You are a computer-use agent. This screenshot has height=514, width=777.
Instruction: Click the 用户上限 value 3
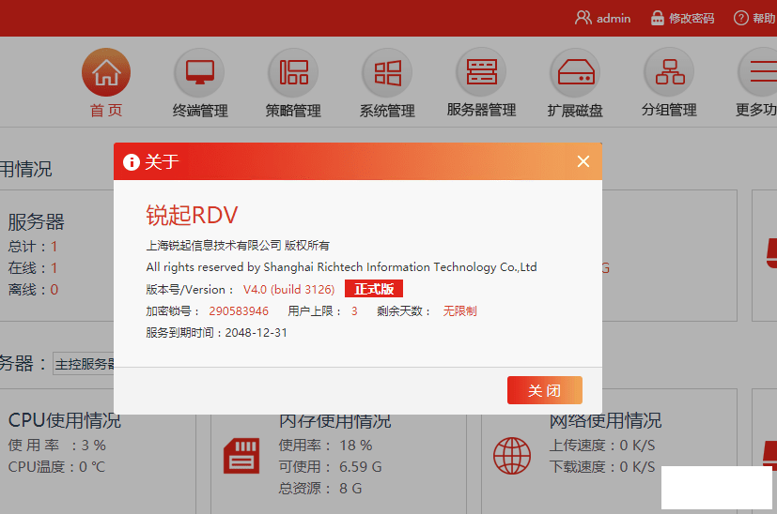click(x=354, y=311)
